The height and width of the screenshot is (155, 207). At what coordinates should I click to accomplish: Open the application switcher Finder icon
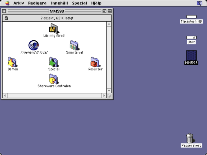[x=200, y=3]
